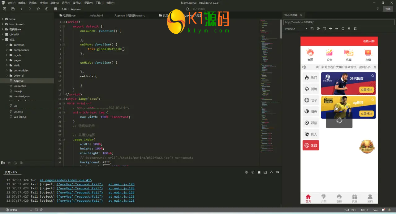This screenshot has height=214, width=396.
Task: Expand the pages folder in the project tree
Action: (x=7, y=60)
